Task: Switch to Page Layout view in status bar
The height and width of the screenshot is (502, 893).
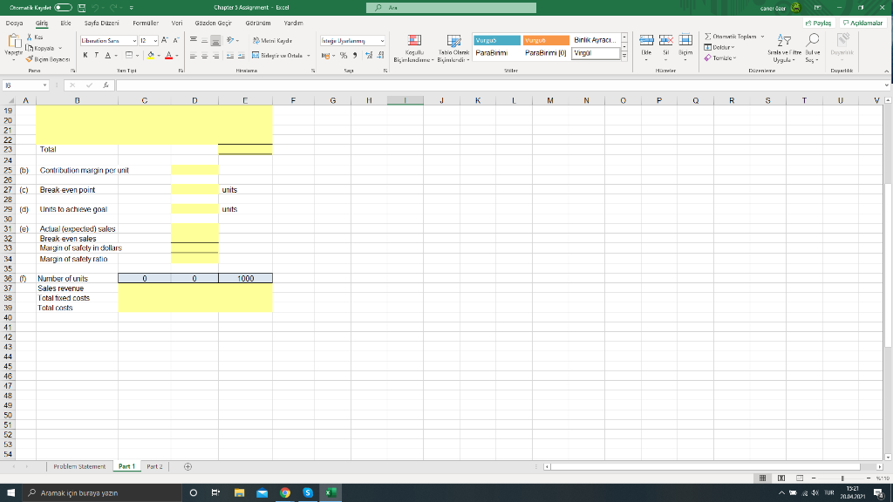Action: [x=781, y=478]
